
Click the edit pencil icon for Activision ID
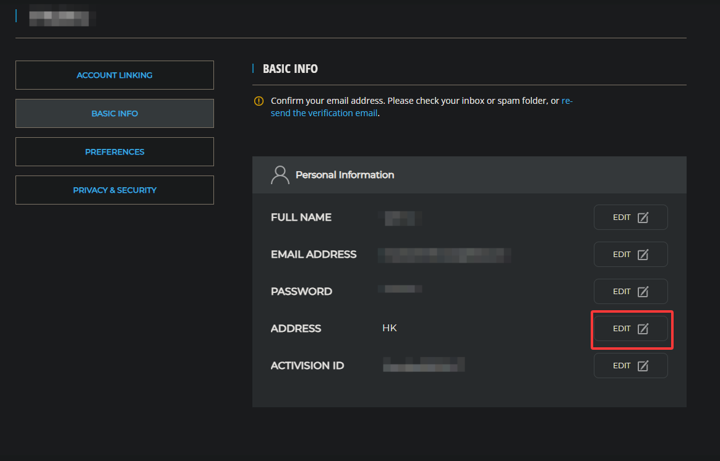pos(643,366)
